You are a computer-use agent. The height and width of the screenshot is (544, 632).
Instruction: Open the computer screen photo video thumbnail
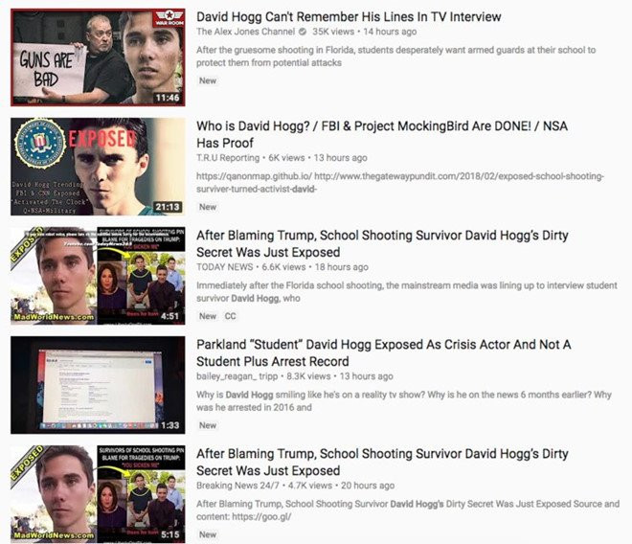coord(98,385)
